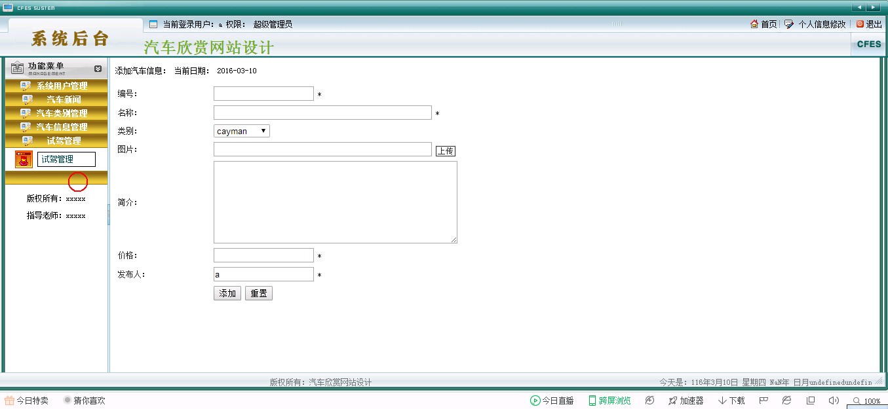Open 个人信息修改 link
This screenshot has width=888, height=409.
(x=822, y=24)
